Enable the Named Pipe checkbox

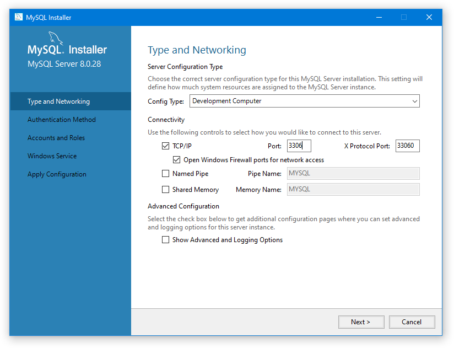tap(166, 174)
